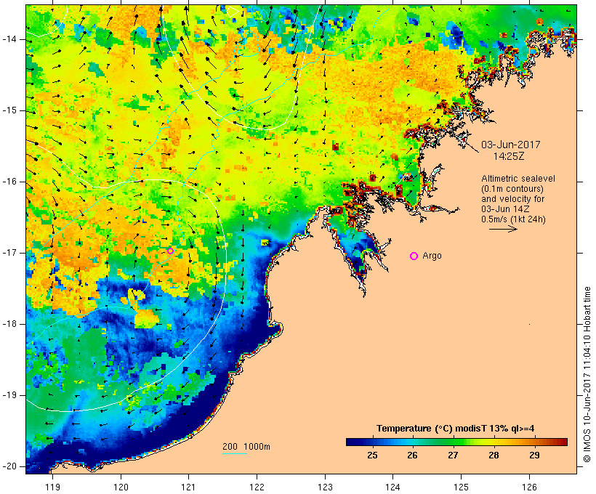Viewport: 596px width, 494px height.
Task: Click the latitude axis label -17
Action: click(x=9, y=253)
